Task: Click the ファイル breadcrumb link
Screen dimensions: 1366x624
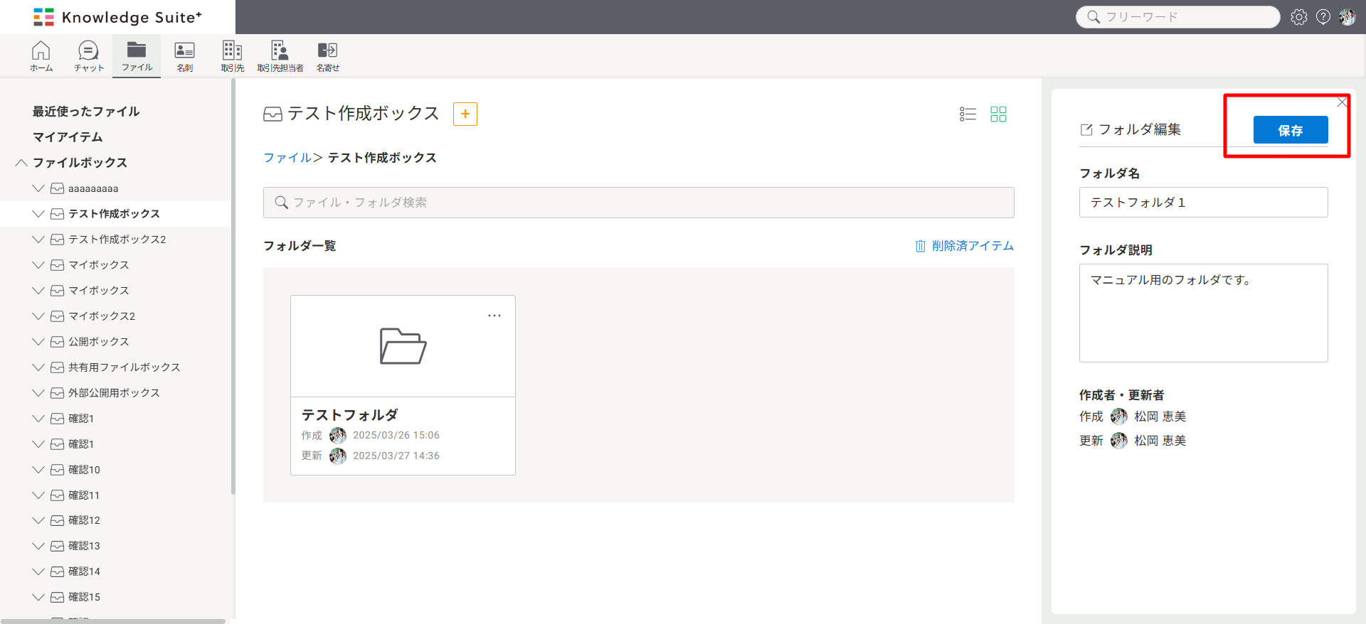Action: [287, 158]
